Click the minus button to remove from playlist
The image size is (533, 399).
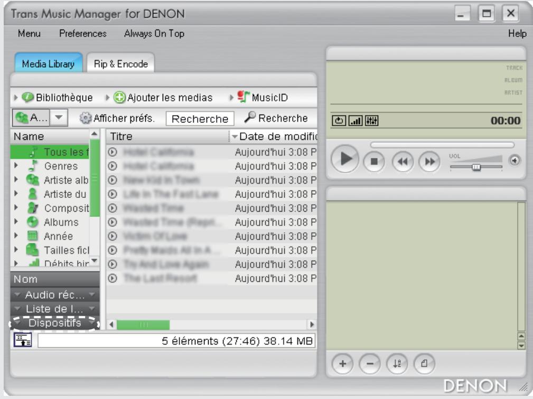point(370,364)
